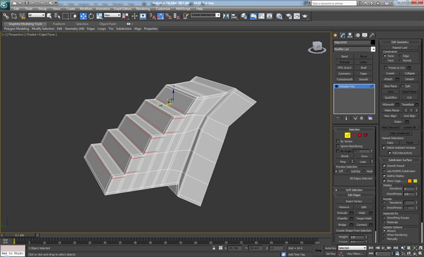Open the Modifiers menu

click(86, 9)
